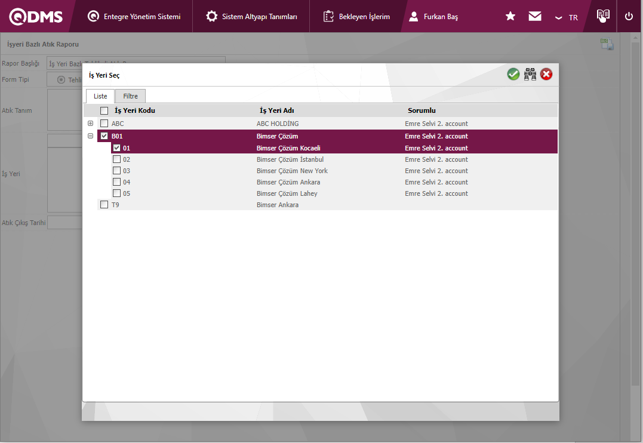Viewport: 643px width, 443px height.
Task: Click the Atık Çıkış Tarihi field
Action: (65, 223)
